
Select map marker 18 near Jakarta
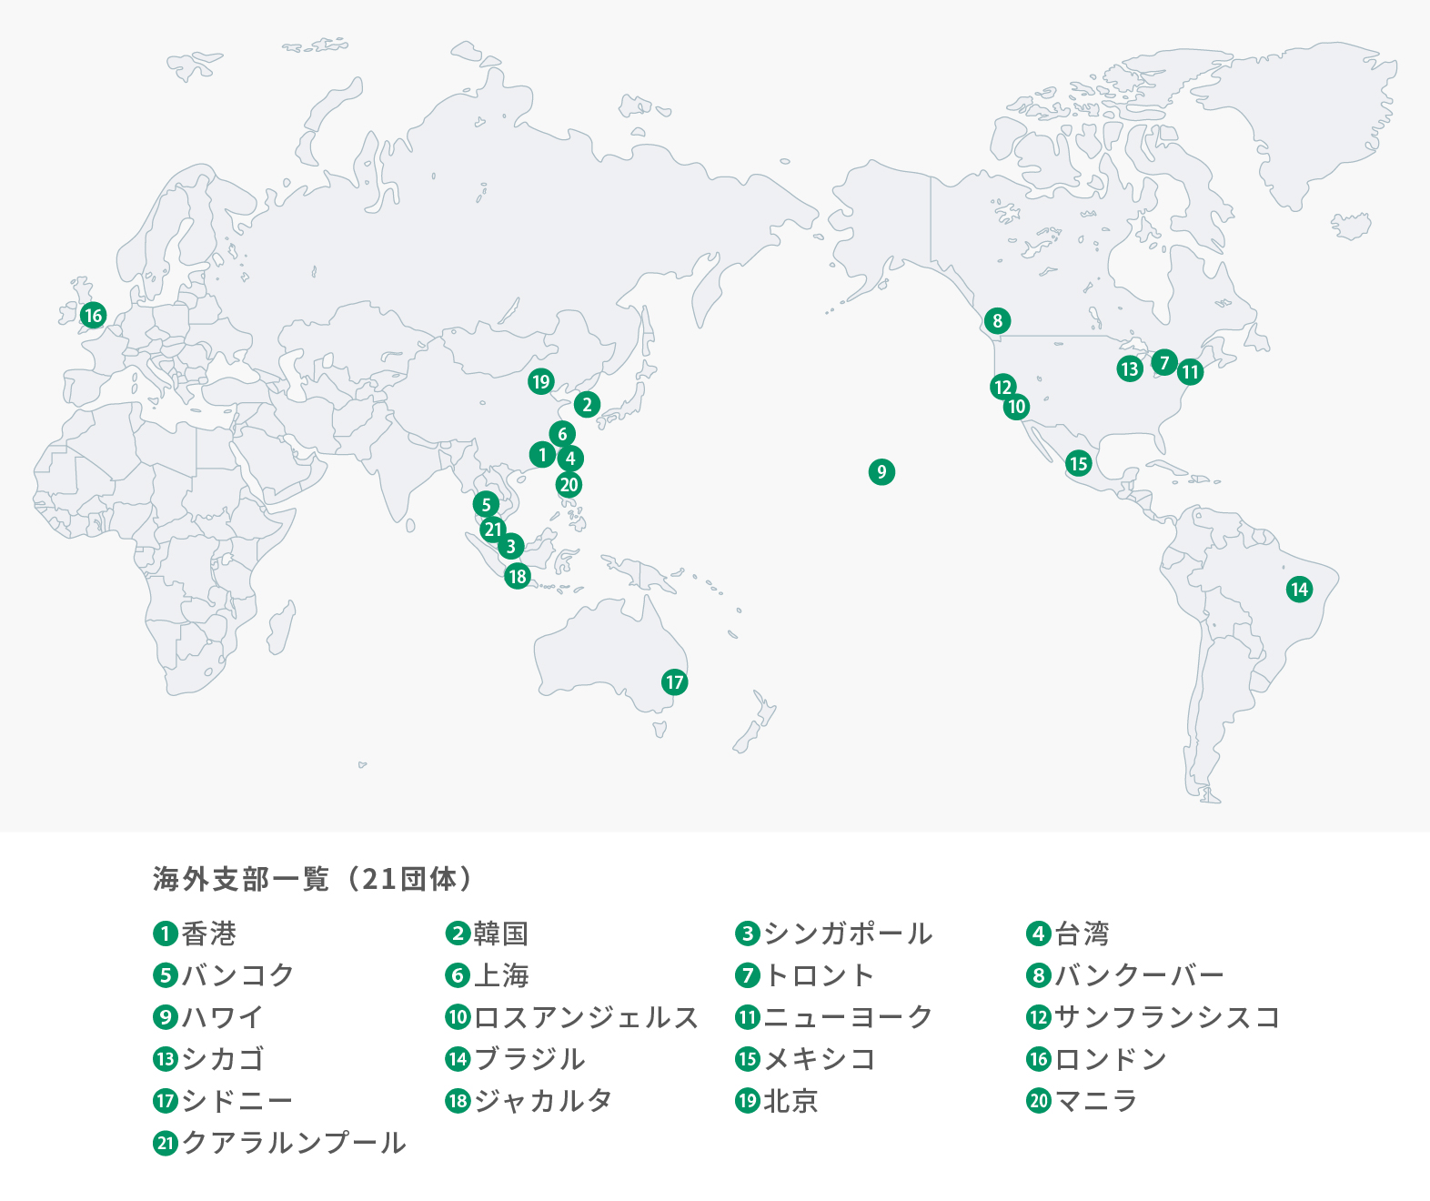tap(517, 576)
